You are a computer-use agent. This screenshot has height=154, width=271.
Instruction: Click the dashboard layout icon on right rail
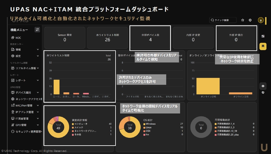263,36
